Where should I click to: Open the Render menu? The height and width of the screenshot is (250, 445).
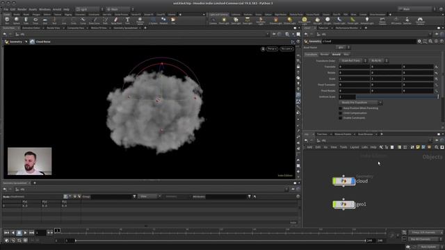click(x=22, y=9)
